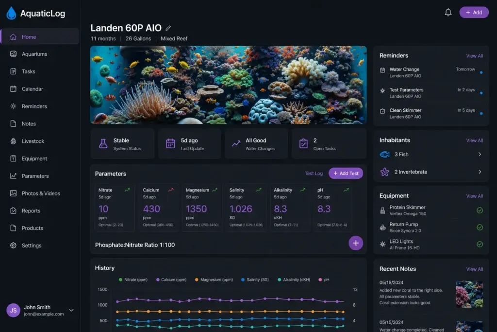Click the AquaticLog water drop logo

tap(11, 13)
